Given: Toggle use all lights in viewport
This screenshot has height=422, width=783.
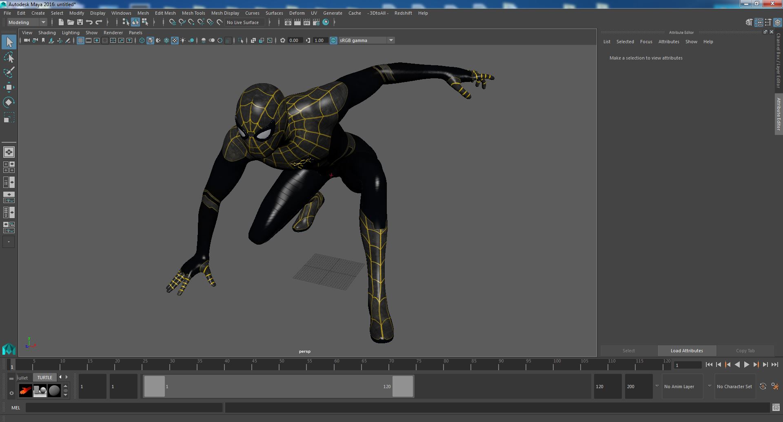Looking at the screenshot, I should click(x=183, y=40).
